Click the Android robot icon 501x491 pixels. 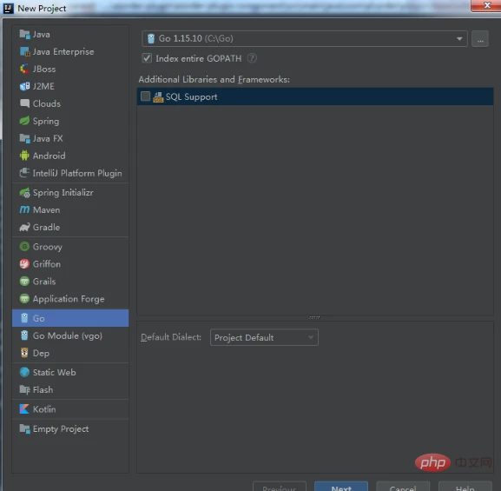[x=24, y=156]
